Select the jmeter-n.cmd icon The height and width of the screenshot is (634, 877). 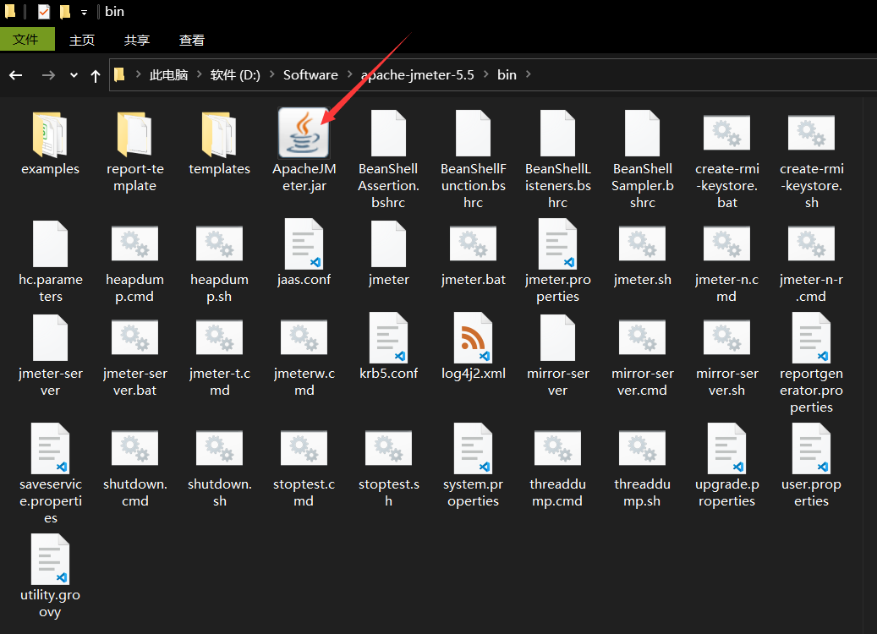click(x=726, y=243)
